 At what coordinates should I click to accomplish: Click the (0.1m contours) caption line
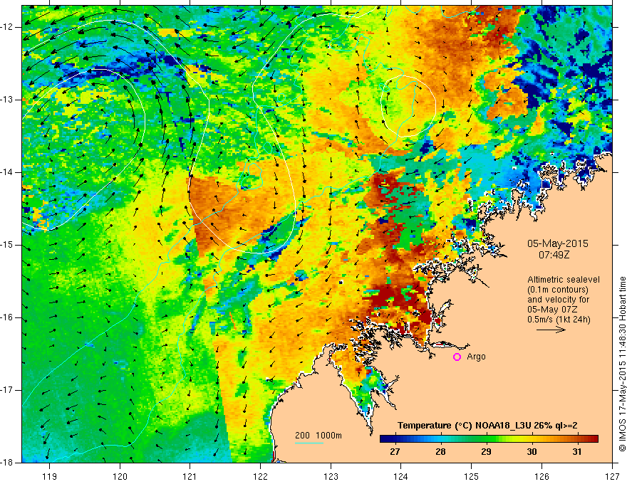click(x=558, y=290)
